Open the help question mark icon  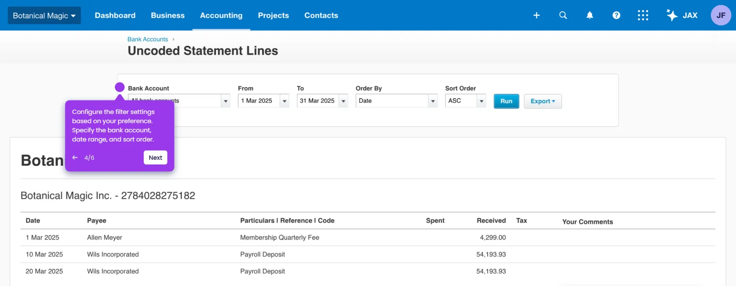(x=616, y=15)
